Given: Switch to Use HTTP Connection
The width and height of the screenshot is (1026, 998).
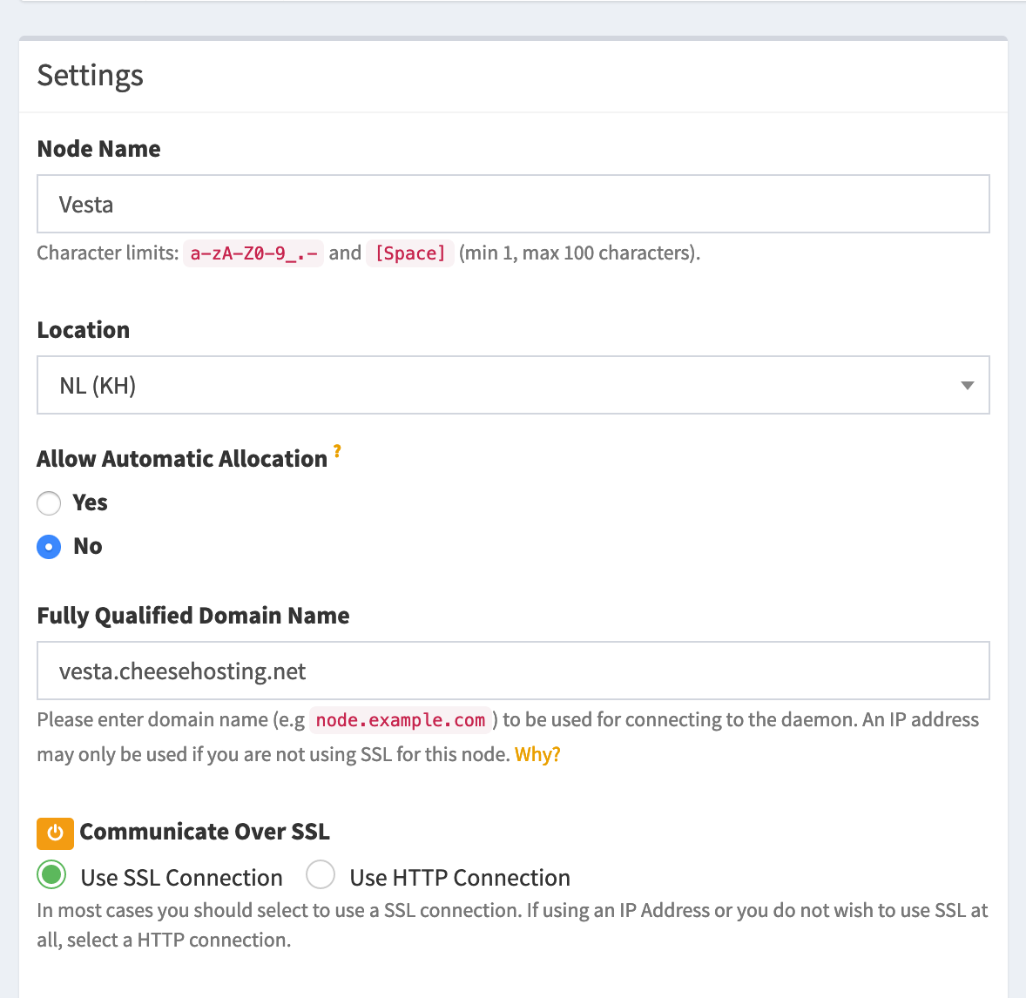Looking at the screenshot, I should pos(321,874).
